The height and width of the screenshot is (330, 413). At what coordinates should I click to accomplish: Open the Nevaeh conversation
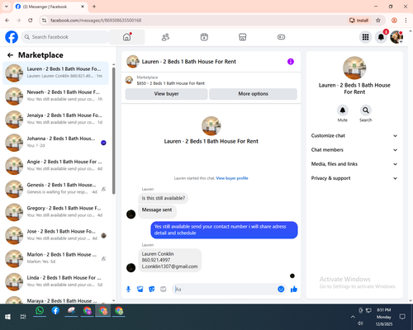click(x=55, y=96)
